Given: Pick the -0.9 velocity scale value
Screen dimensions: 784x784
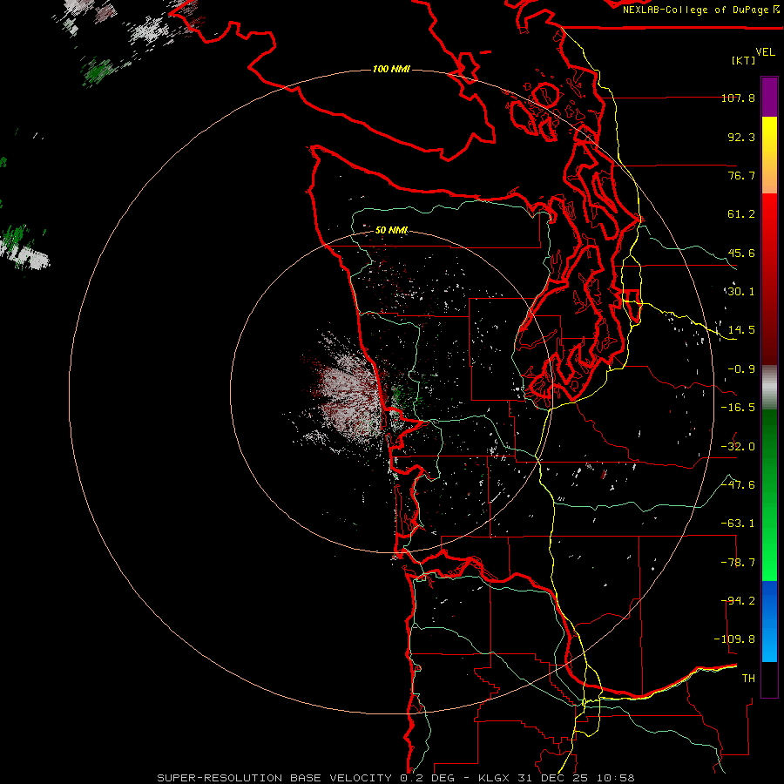Looking at the screenshot, I should coord(741,369).
